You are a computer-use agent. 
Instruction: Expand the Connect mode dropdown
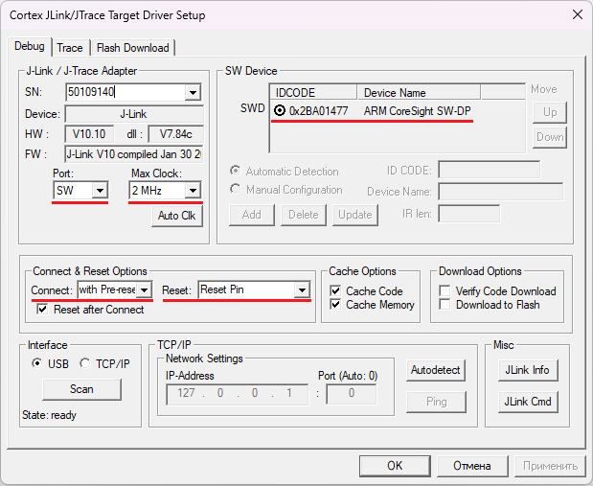pos(144,289)
